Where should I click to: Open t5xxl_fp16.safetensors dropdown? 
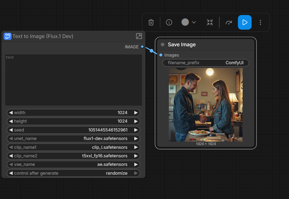point(105,156)
